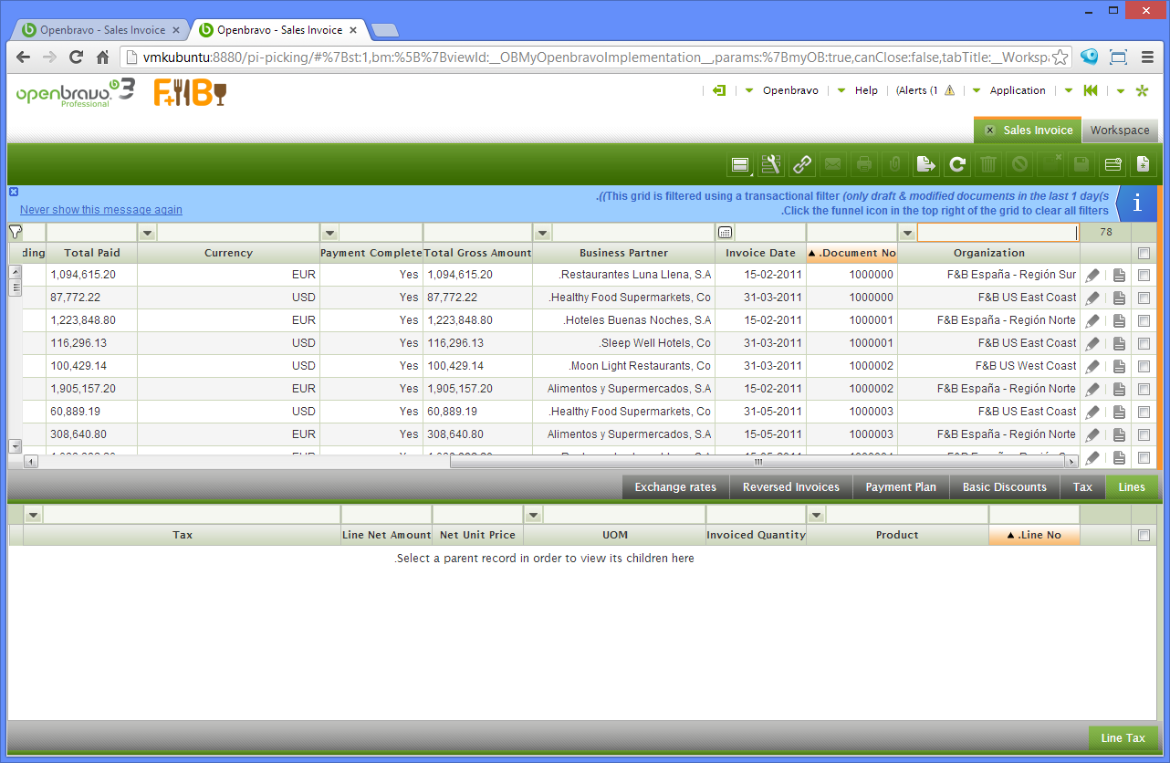Expand the Organization filter dropdown arrow
The height and width of the screenshot is (763, 1170).
pos(907,233)
